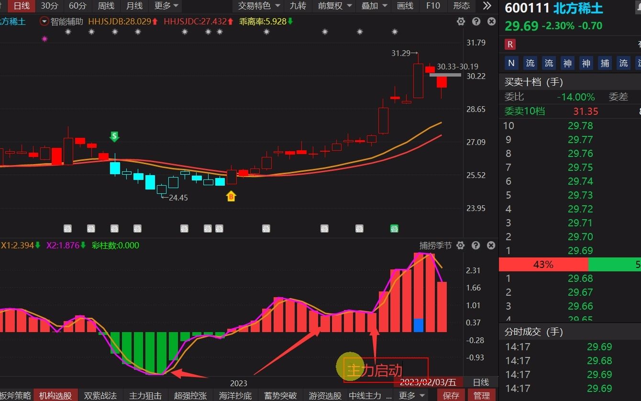Open settings gear of the main chart indicator

461,22
